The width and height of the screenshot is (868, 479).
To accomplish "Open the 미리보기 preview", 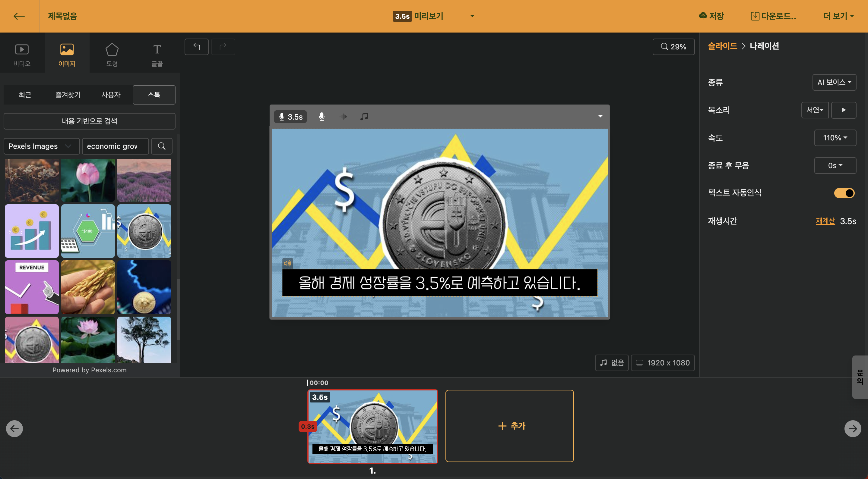I will (418, 16).
